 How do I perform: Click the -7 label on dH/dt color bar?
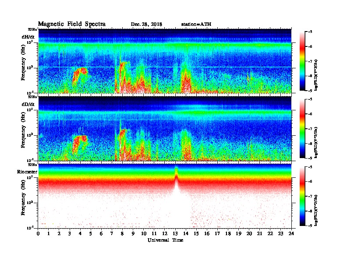310,61
